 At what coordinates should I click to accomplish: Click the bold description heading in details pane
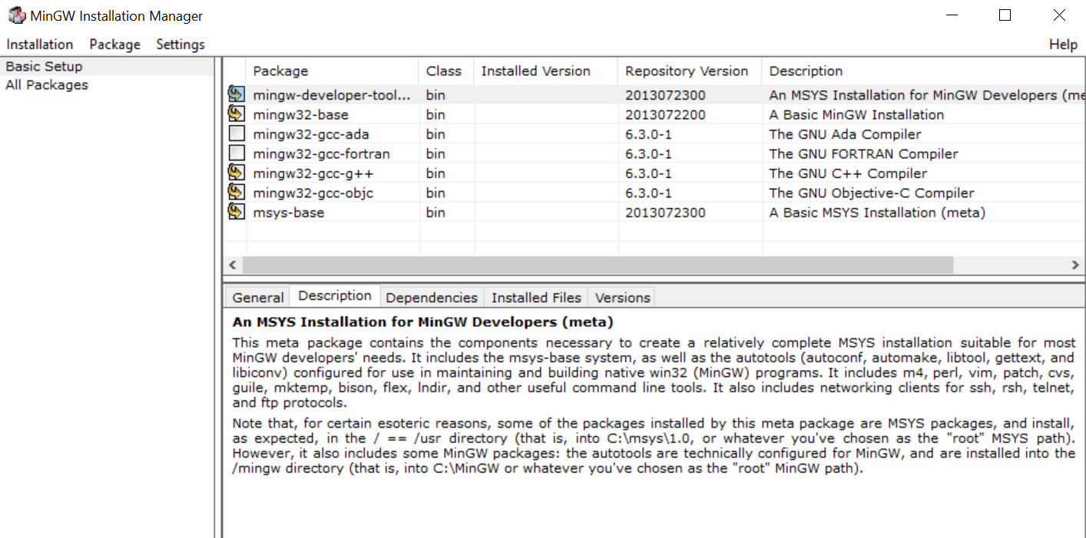point(423,322)
